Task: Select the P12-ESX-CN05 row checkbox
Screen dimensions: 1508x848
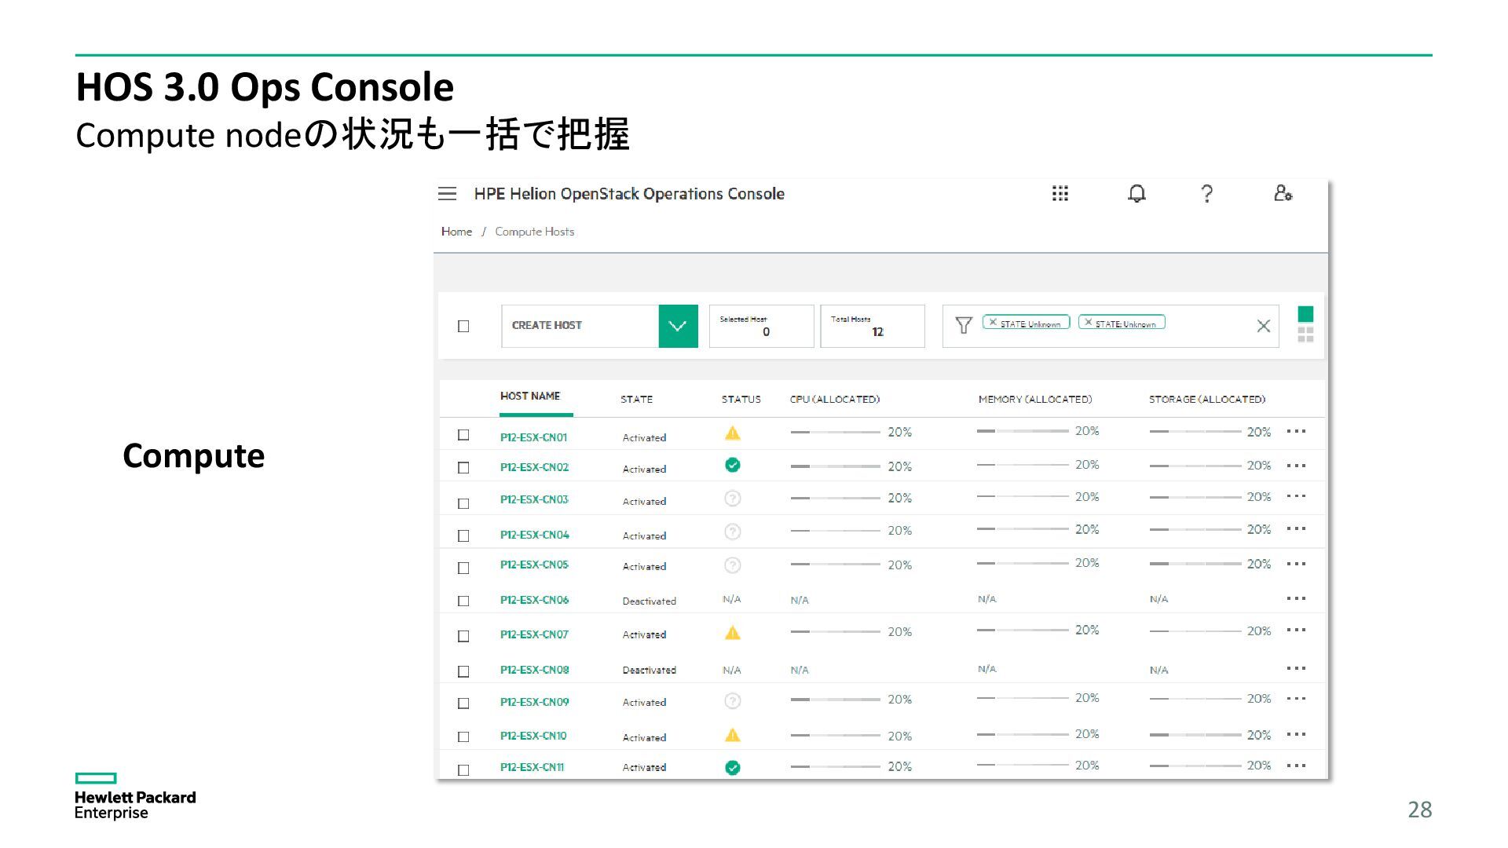Action: [463, 568]
